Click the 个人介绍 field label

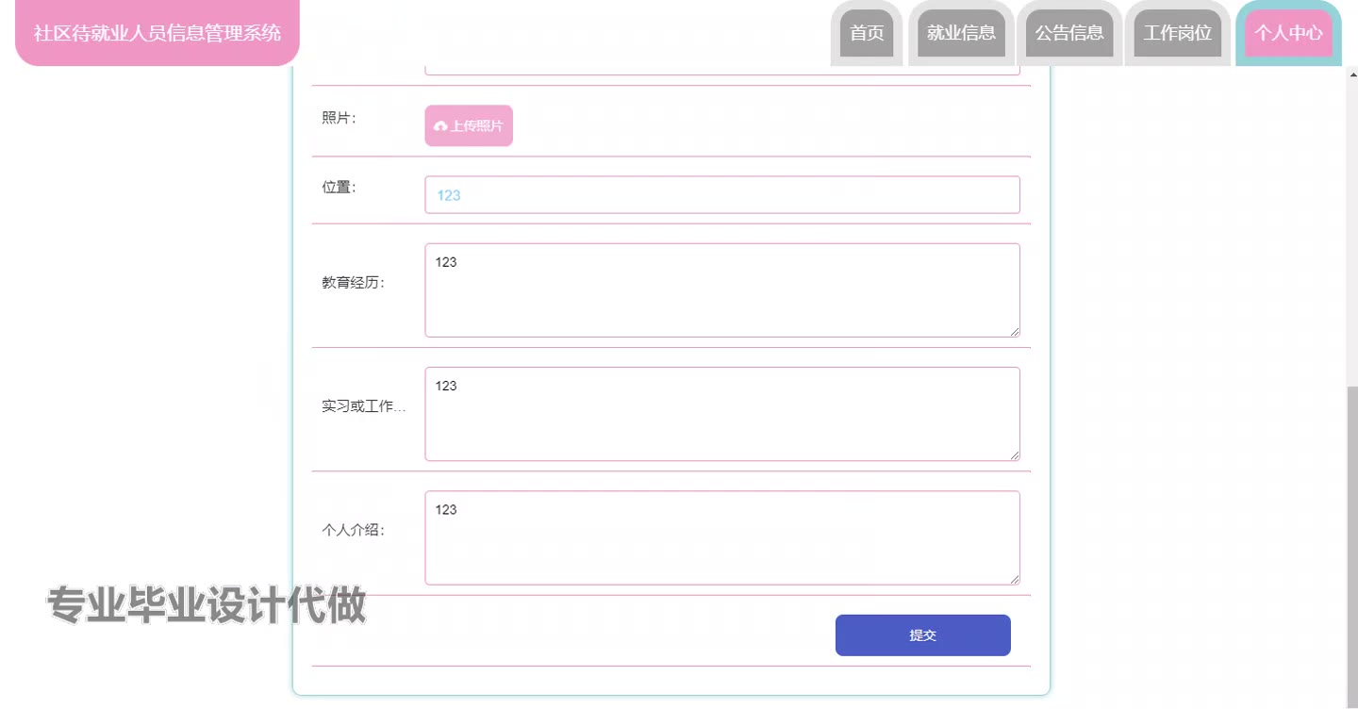[353, 530]
